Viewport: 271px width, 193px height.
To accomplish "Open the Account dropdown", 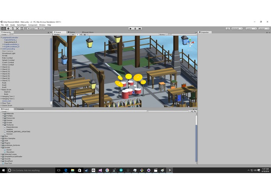I will point(237,29).
